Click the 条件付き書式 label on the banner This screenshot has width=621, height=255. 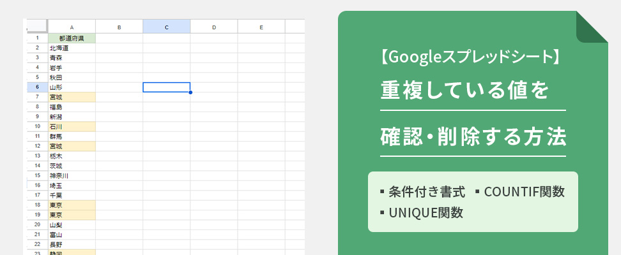427,192
